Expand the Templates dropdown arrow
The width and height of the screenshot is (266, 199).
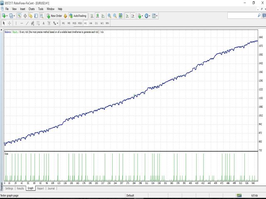[x=157, y=16]
